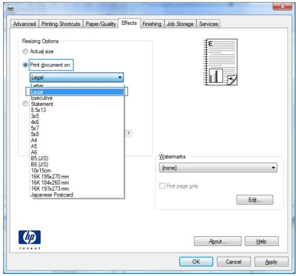296x276 pixels.
Task: Confirm settings with the OK button
Action: coord(196,262)
